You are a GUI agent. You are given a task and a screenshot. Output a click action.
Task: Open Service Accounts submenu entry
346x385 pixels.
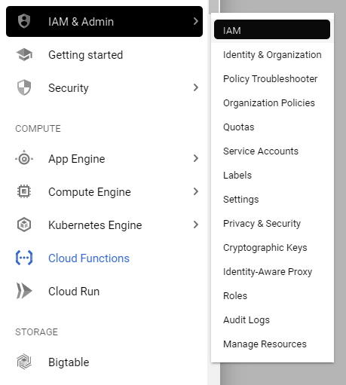point(261,151)
